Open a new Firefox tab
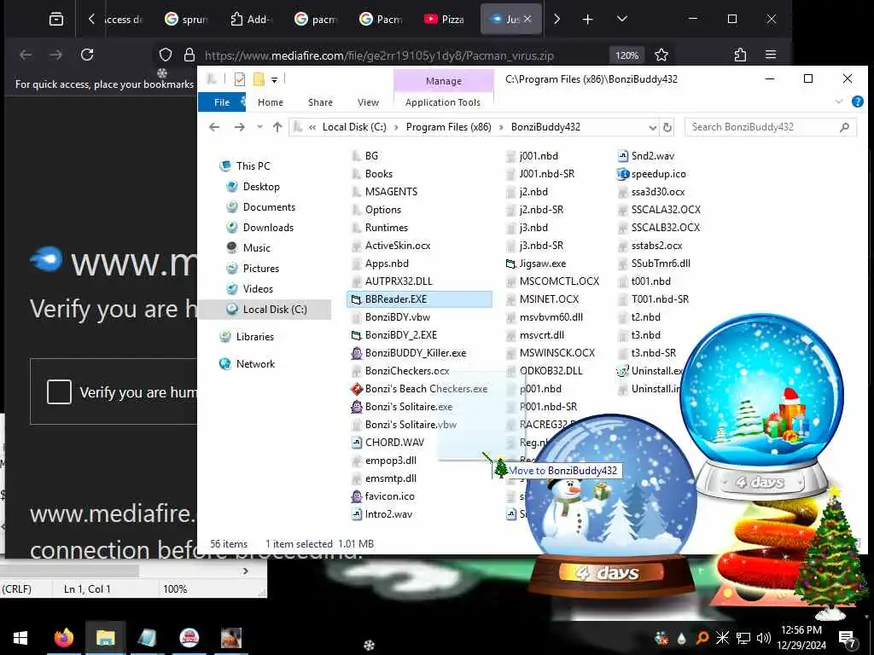Image resolution: width=874 pixels, height=655 pixels. click(x=587, y=20)
